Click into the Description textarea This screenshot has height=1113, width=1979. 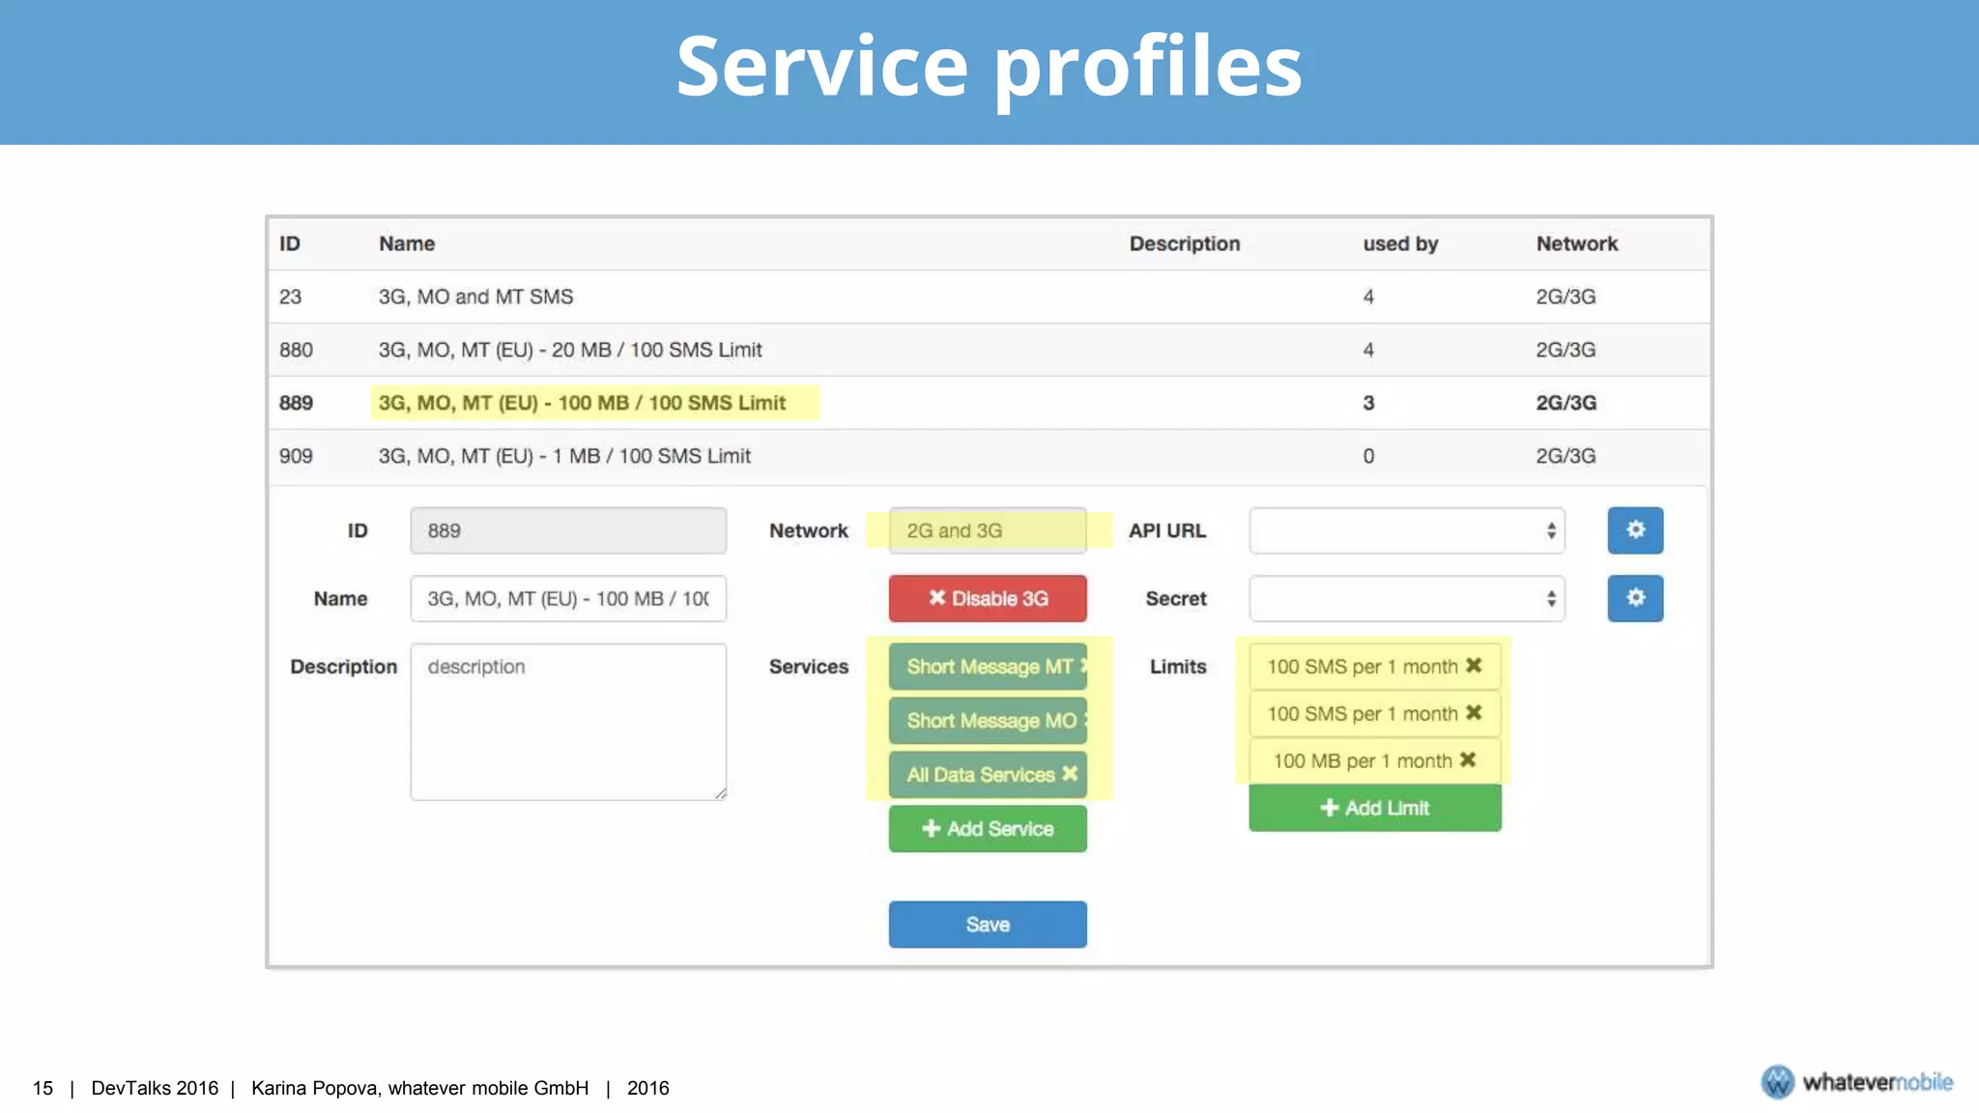(x=568, y=722)
